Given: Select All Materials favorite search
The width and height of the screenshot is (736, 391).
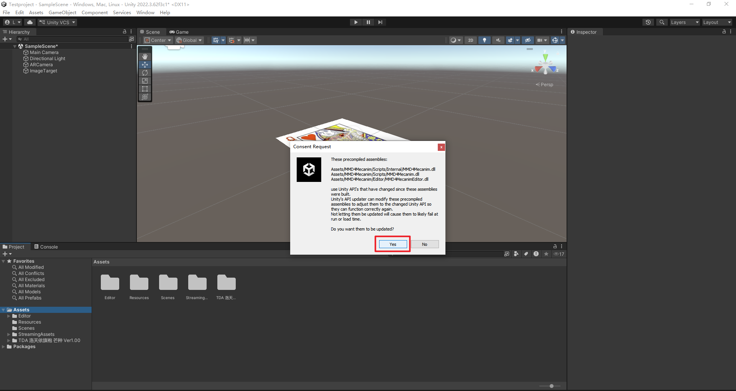Looking at the screenshot, I should (31, 286).
